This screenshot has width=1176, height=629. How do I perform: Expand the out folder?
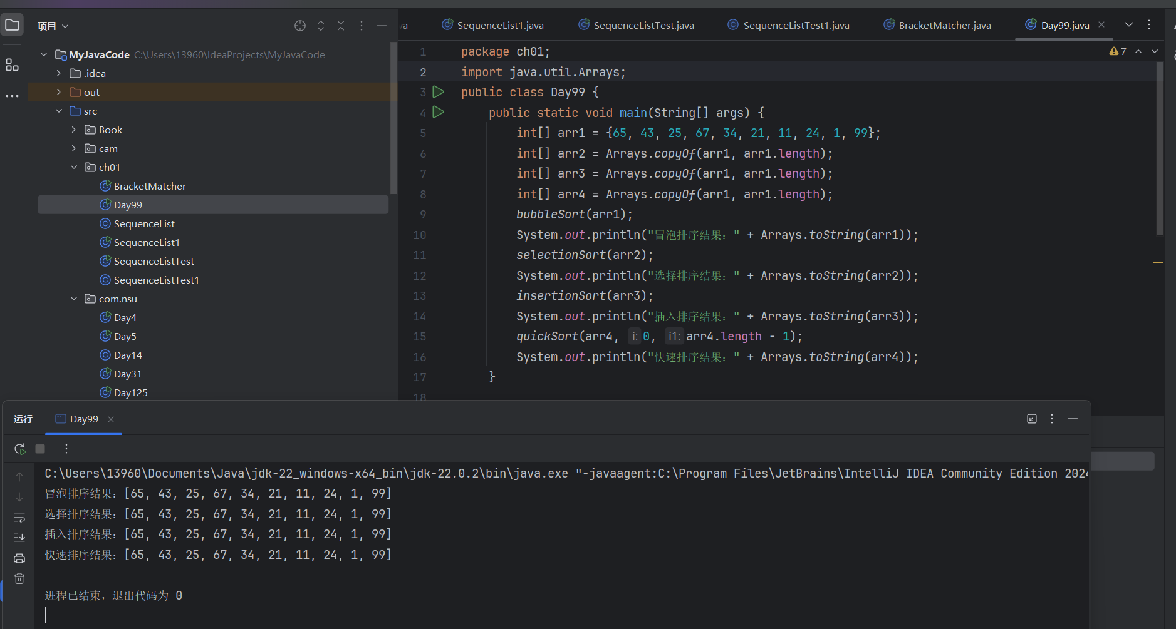[x=59, y=92]
